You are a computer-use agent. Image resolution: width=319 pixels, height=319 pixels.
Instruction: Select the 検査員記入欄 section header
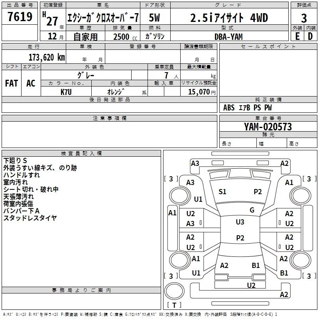81,154
